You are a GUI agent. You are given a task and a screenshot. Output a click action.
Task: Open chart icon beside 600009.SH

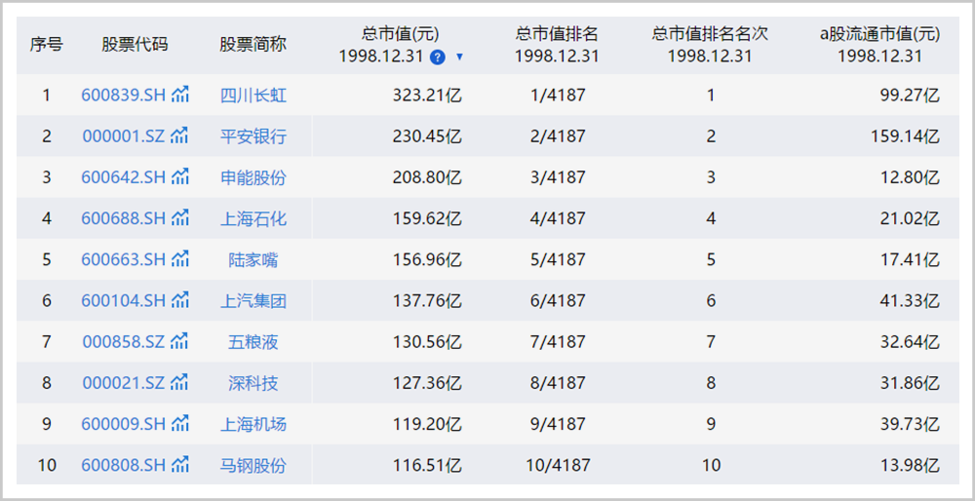tap(180, 423)
